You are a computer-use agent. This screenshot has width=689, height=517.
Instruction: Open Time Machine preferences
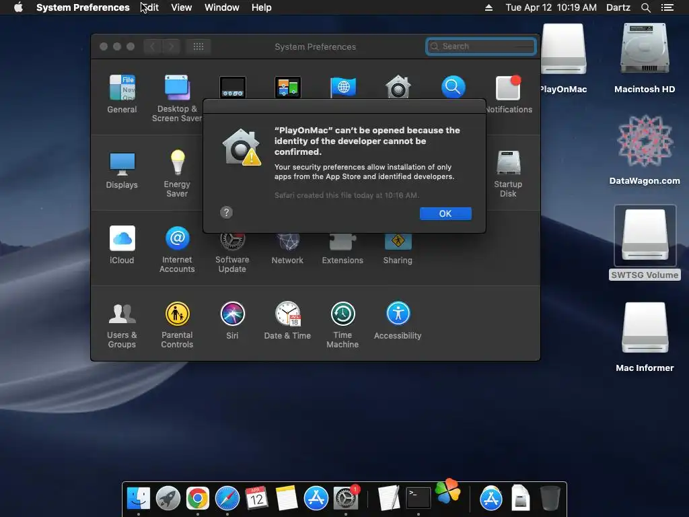(x=342, y=324)
